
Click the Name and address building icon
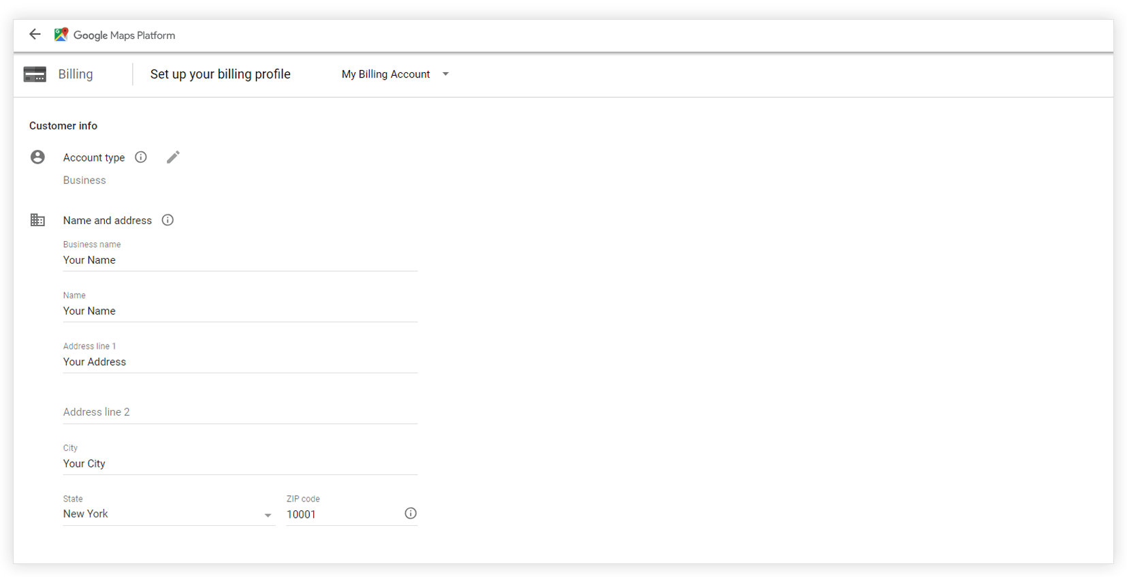point(37,220)
